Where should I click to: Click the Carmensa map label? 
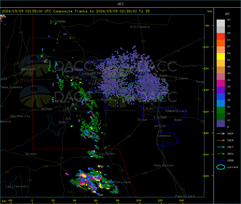(x=164, y=136)
